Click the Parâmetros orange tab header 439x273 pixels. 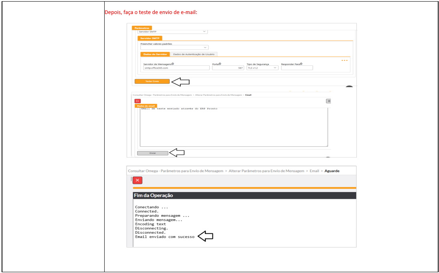coord(142,28)
